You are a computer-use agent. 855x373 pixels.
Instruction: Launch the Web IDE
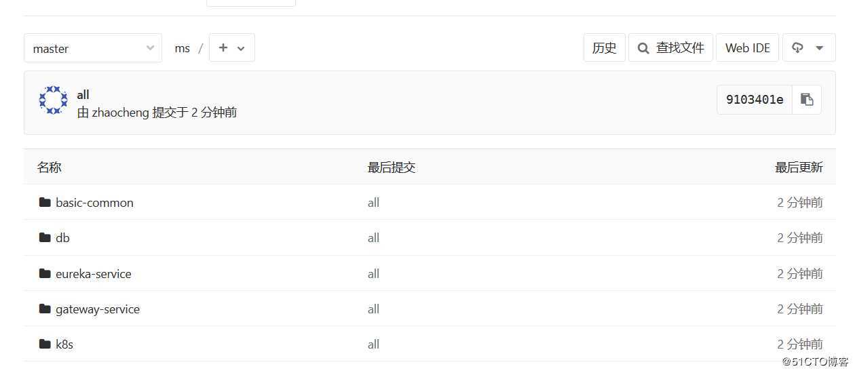(748, 48)
